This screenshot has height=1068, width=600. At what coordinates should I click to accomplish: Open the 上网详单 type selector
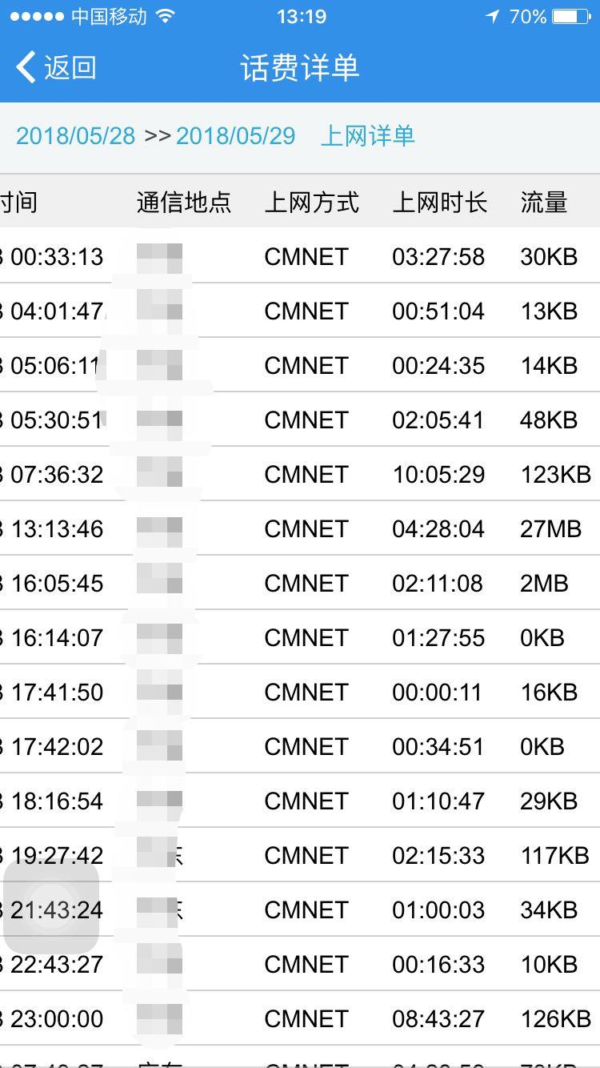point(368,136)
